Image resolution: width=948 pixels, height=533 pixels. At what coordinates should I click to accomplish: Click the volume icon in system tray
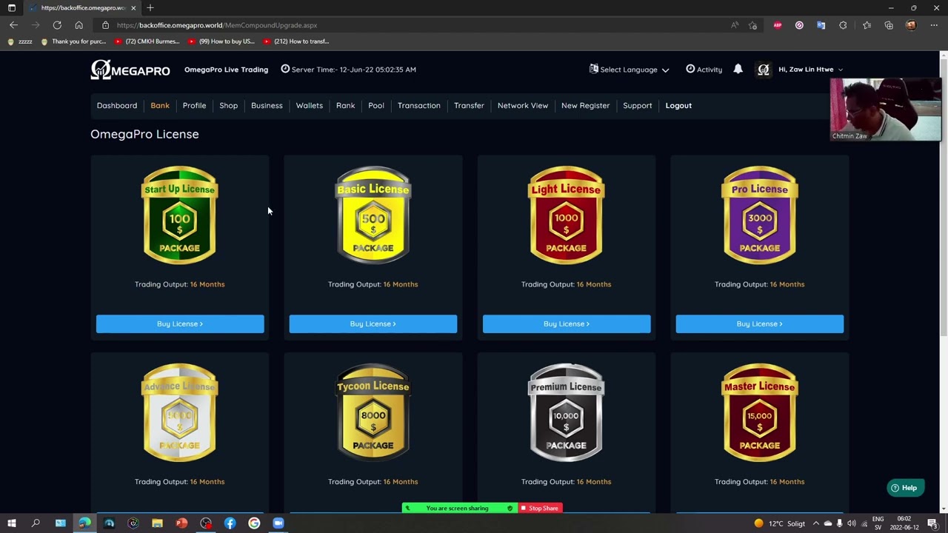point(852,523)
